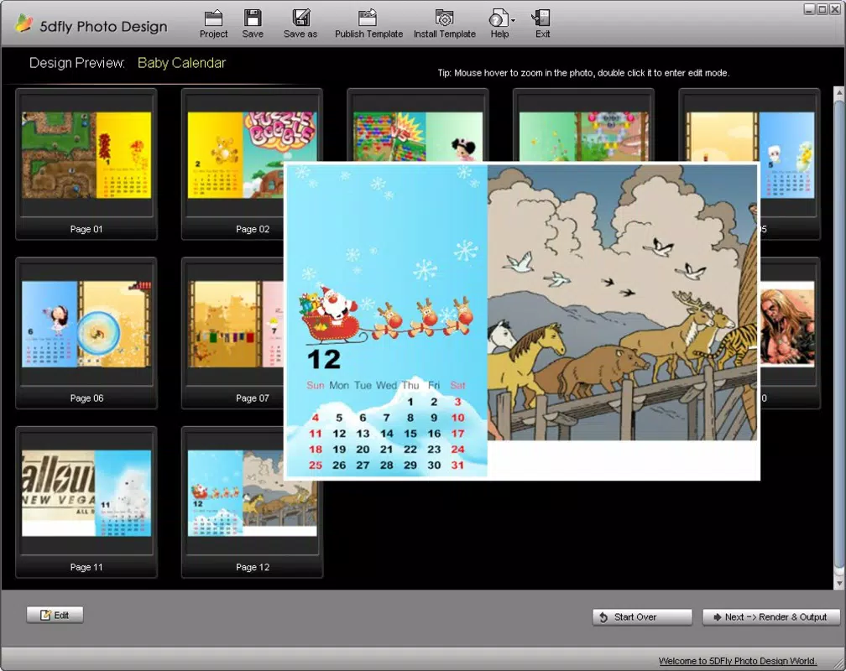Launch the Install Template tool
The width and height of the screenshot is (846, 671).
[x=445, y=24]
